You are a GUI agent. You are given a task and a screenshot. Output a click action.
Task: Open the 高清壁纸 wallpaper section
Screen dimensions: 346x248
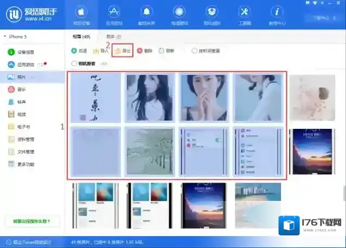pos(179,15)
